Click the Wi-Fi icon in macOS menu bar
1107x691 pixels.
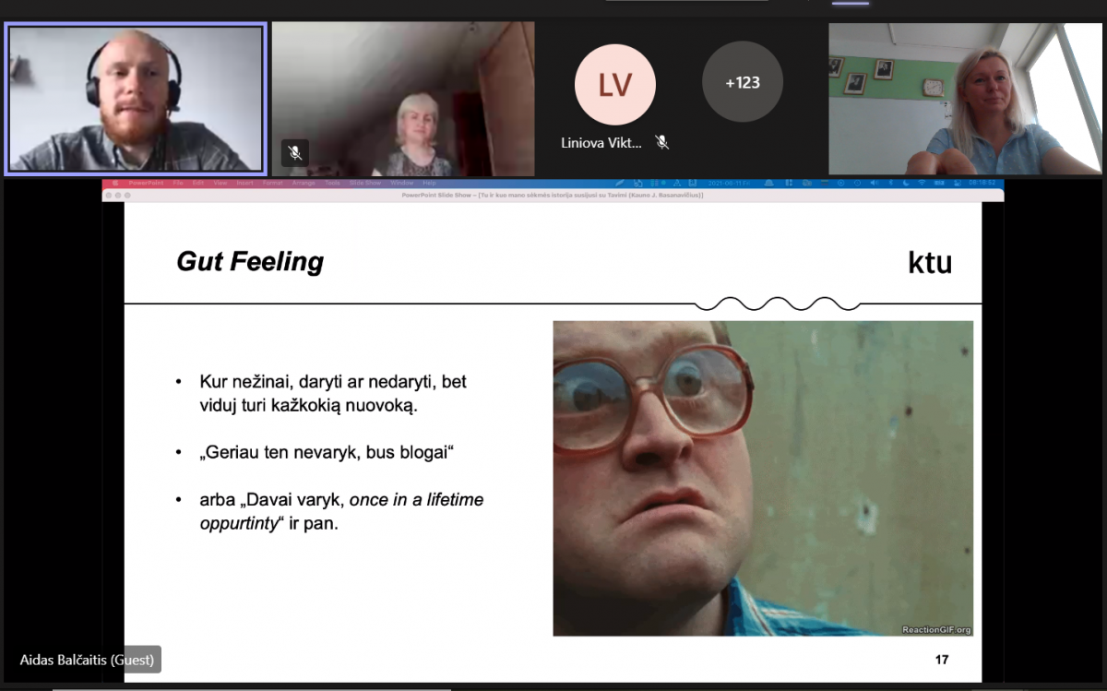coord(921,183)
